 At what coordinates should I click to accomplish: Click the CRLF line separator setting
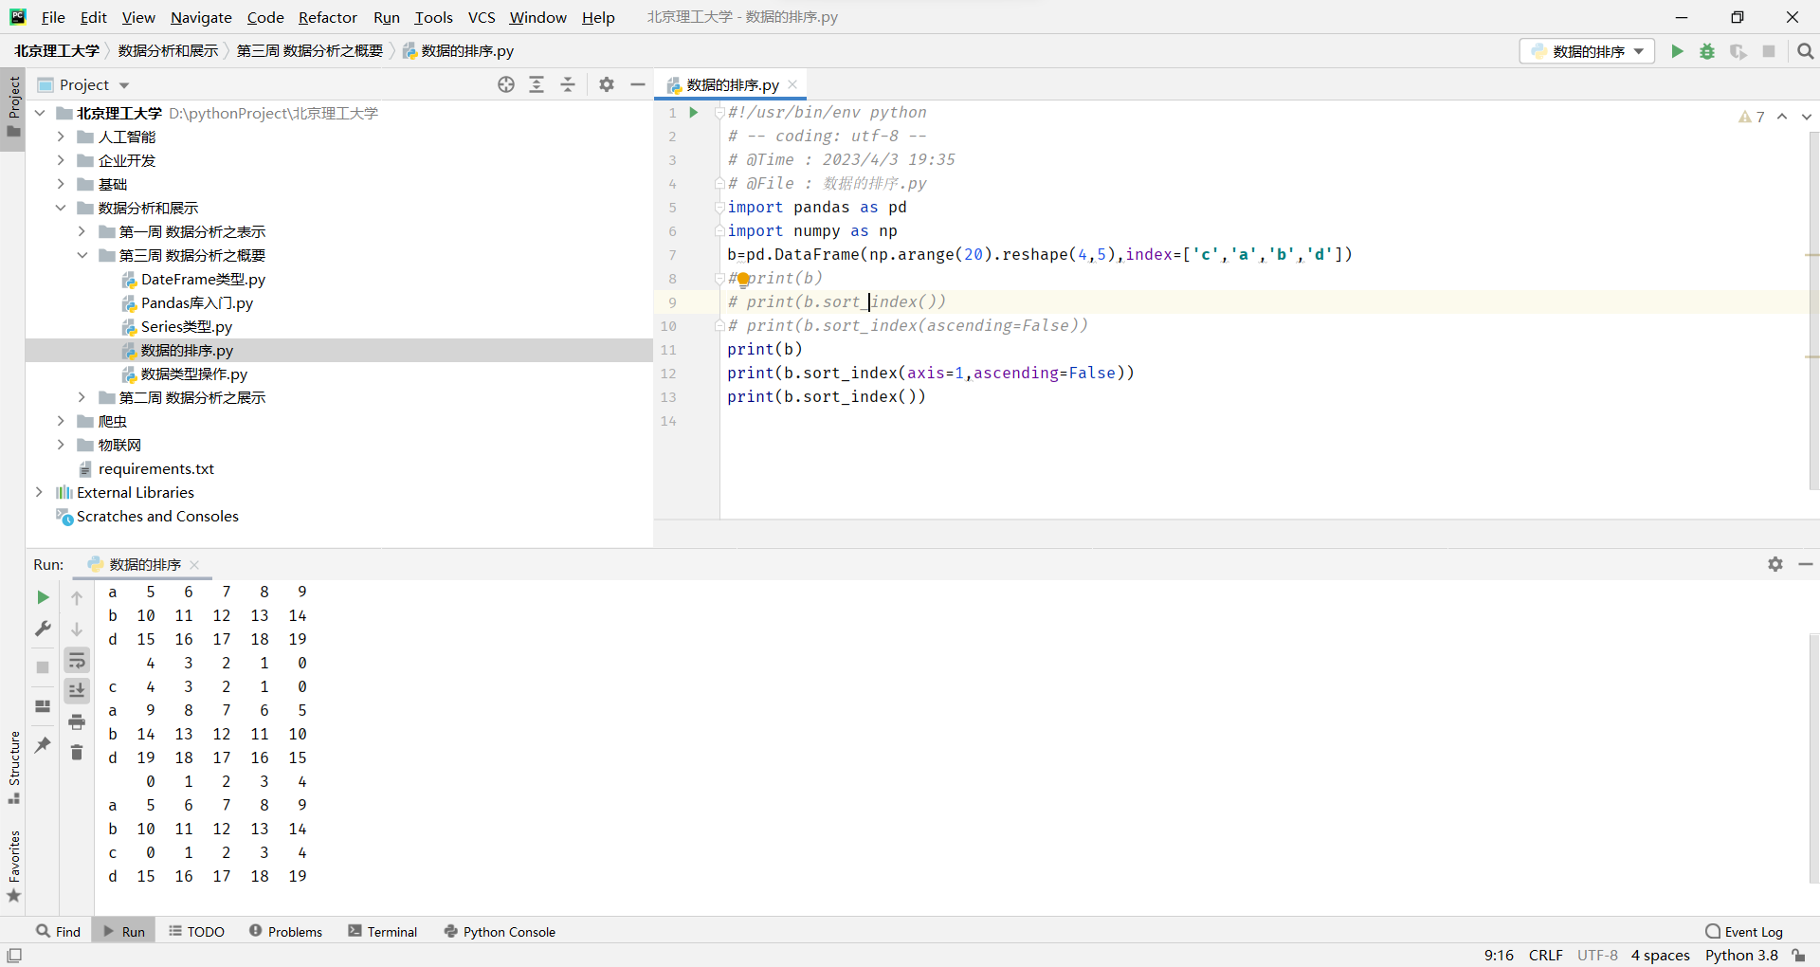1545,956
